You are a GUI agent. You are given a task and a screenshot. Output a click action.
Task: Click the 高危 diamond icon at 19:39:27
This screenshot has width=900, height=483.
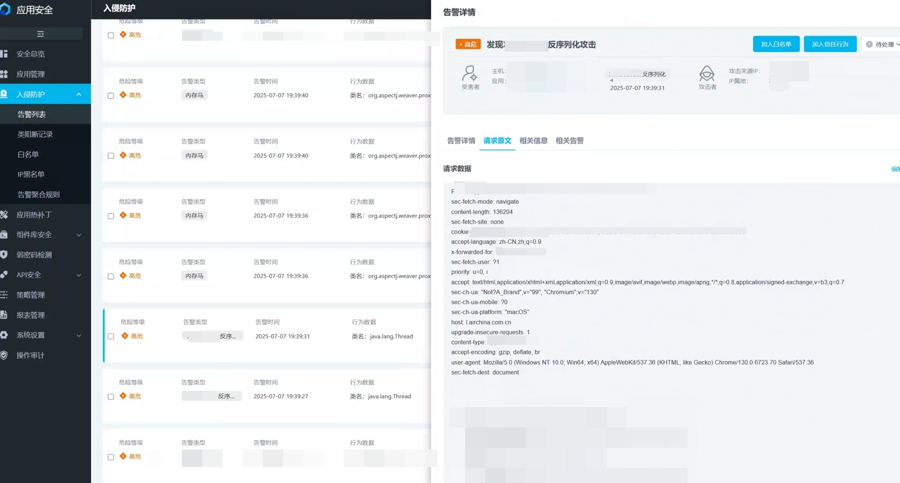[x=123, y=396]
